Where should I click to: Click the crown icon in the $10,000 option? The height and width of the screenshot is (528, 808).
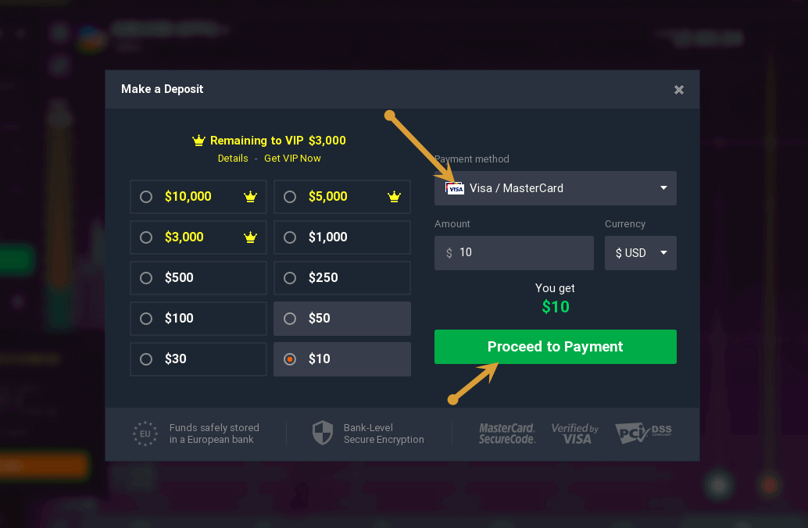click(250, 196)
